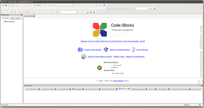204x108 pixels.
Task: Close the Thread search log tab
Action: (x=99, y=89)
